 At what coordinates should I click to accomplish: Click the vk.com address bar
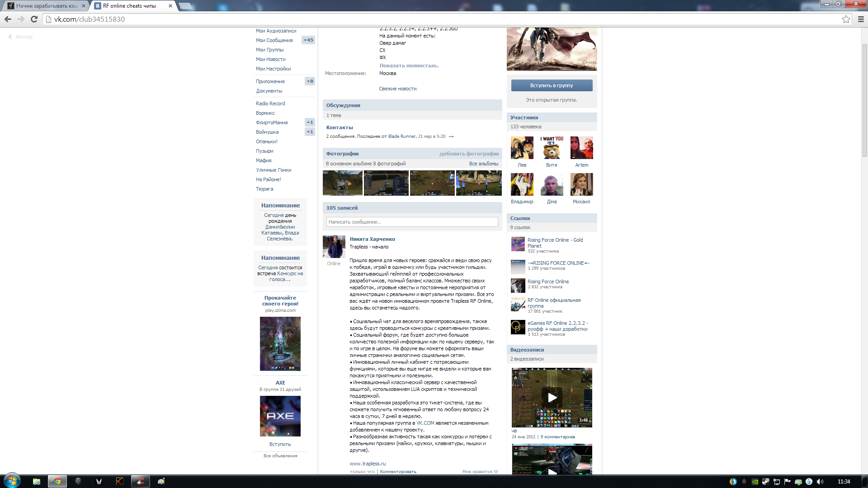(x=443, y=19)
